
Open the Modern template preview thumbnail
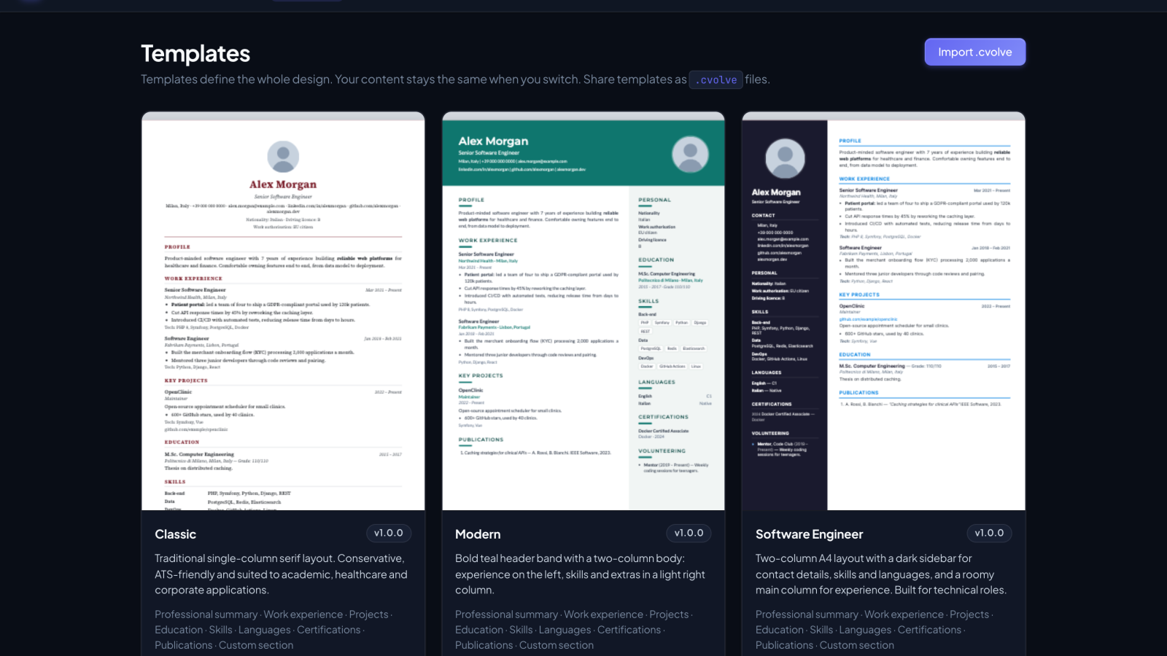tap(583, 311)
